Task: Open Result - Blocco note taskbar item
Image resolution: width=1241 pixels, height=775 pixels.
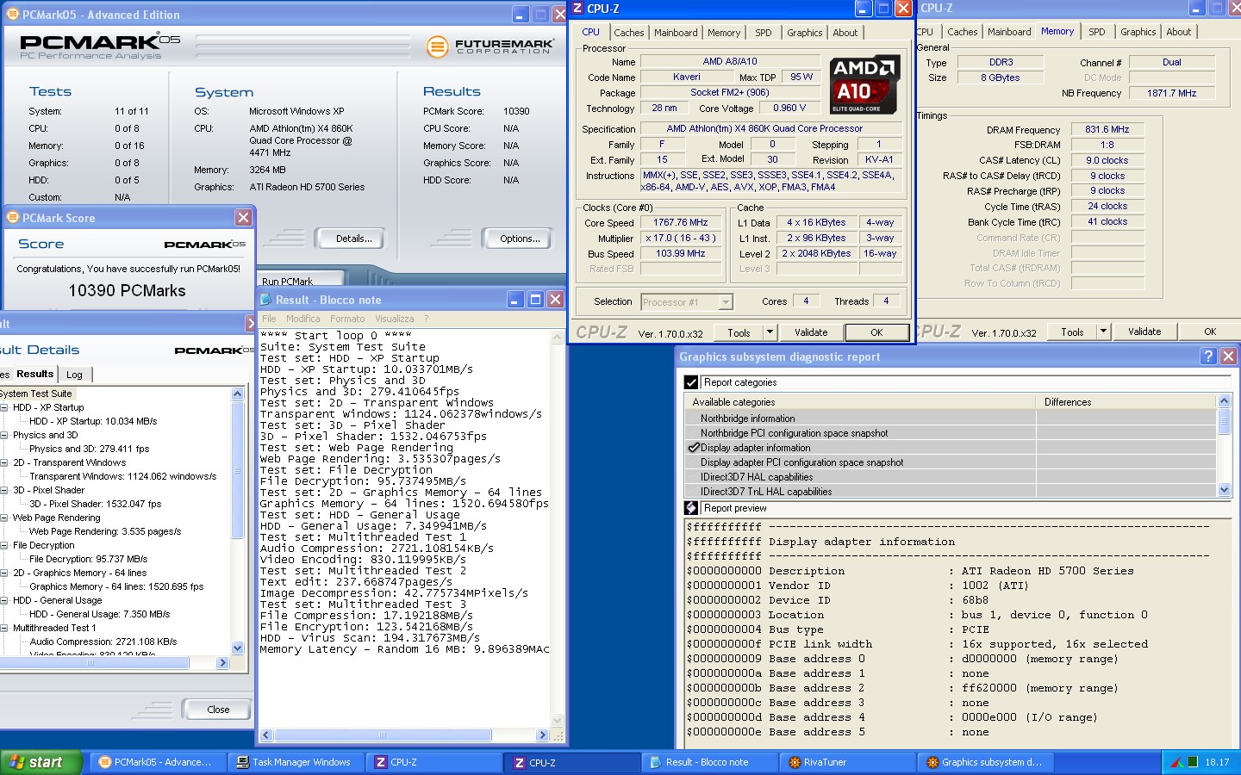Action: (711, 762)
